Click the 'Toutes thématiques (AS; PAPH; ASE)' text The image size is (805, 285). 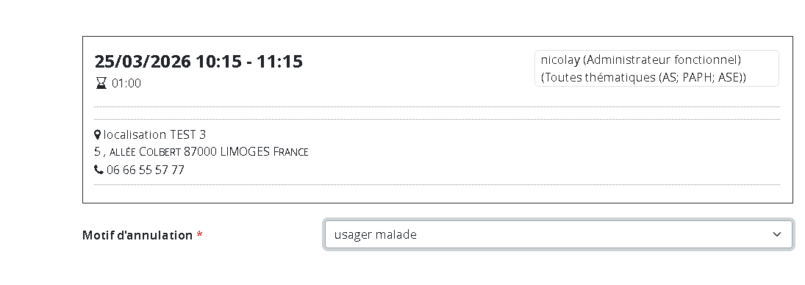643,77
